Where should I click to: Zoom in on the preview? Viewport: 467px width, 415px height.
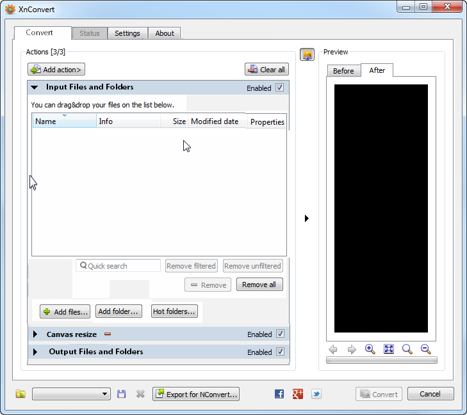[370, 349]
